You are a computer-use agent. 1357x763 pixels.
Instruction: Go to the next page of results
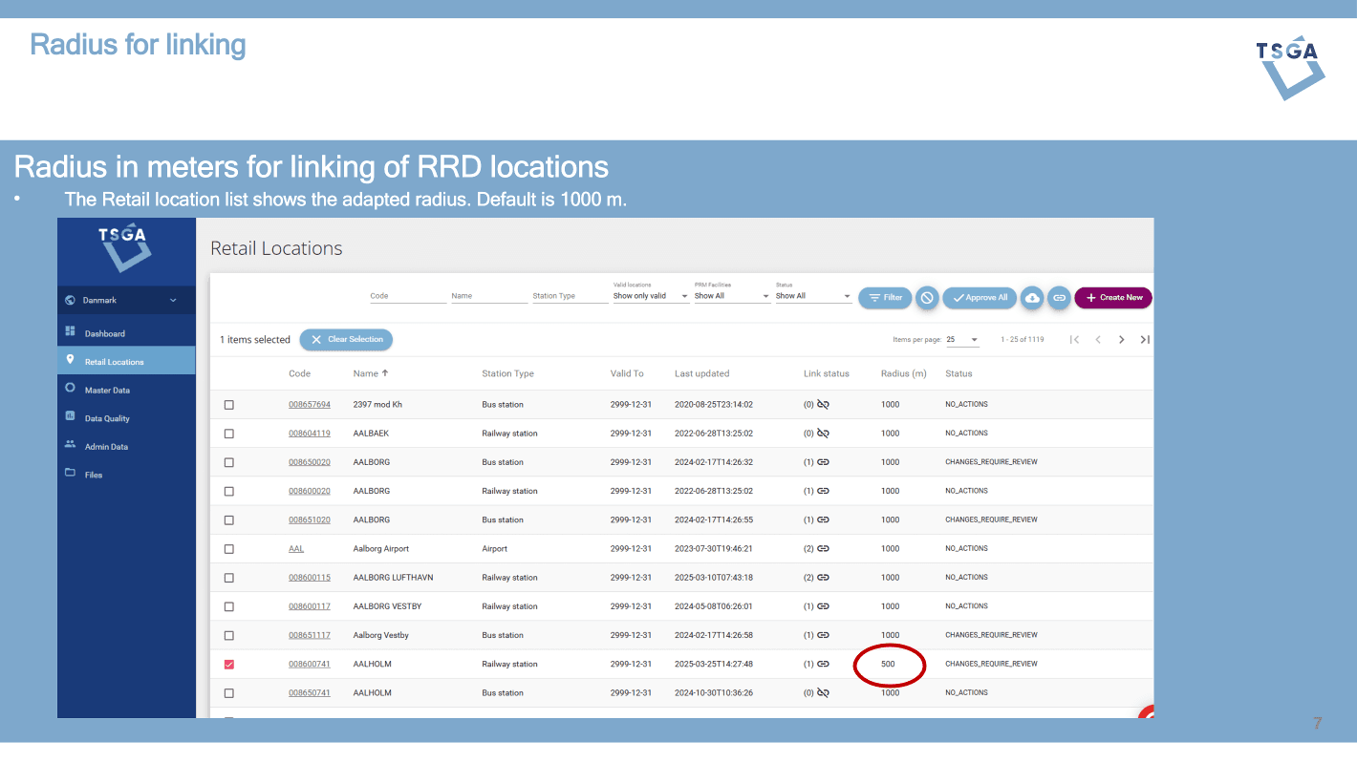click(1122, 339)
